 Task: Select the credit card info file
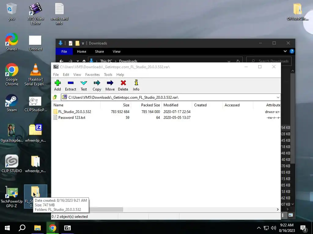click(x=59, y=13)
